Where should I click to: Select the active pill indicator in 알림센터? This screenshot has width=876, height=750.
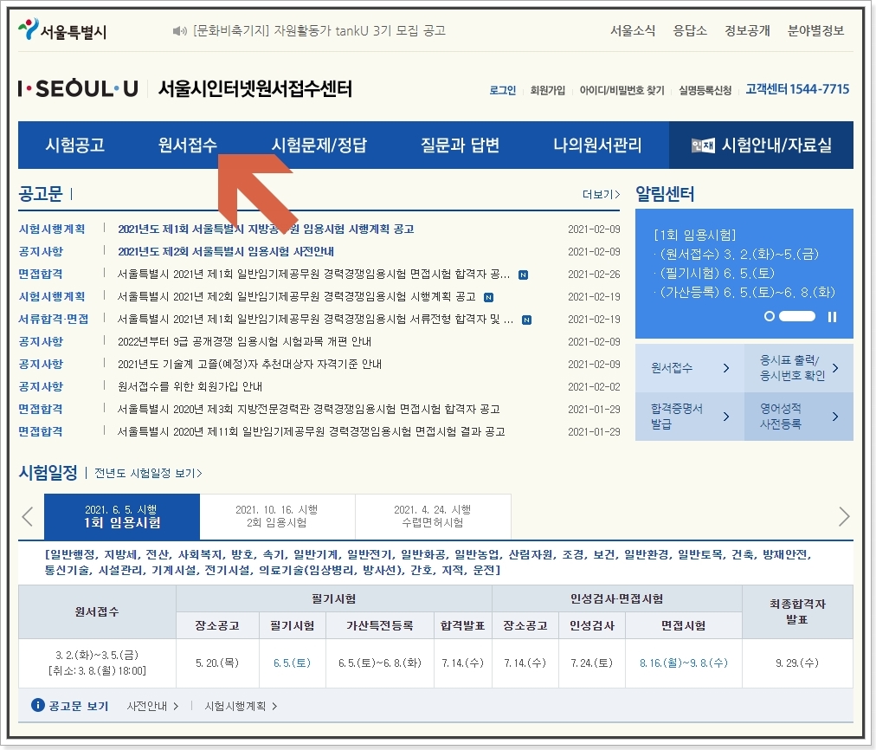[x=797, y=316]
